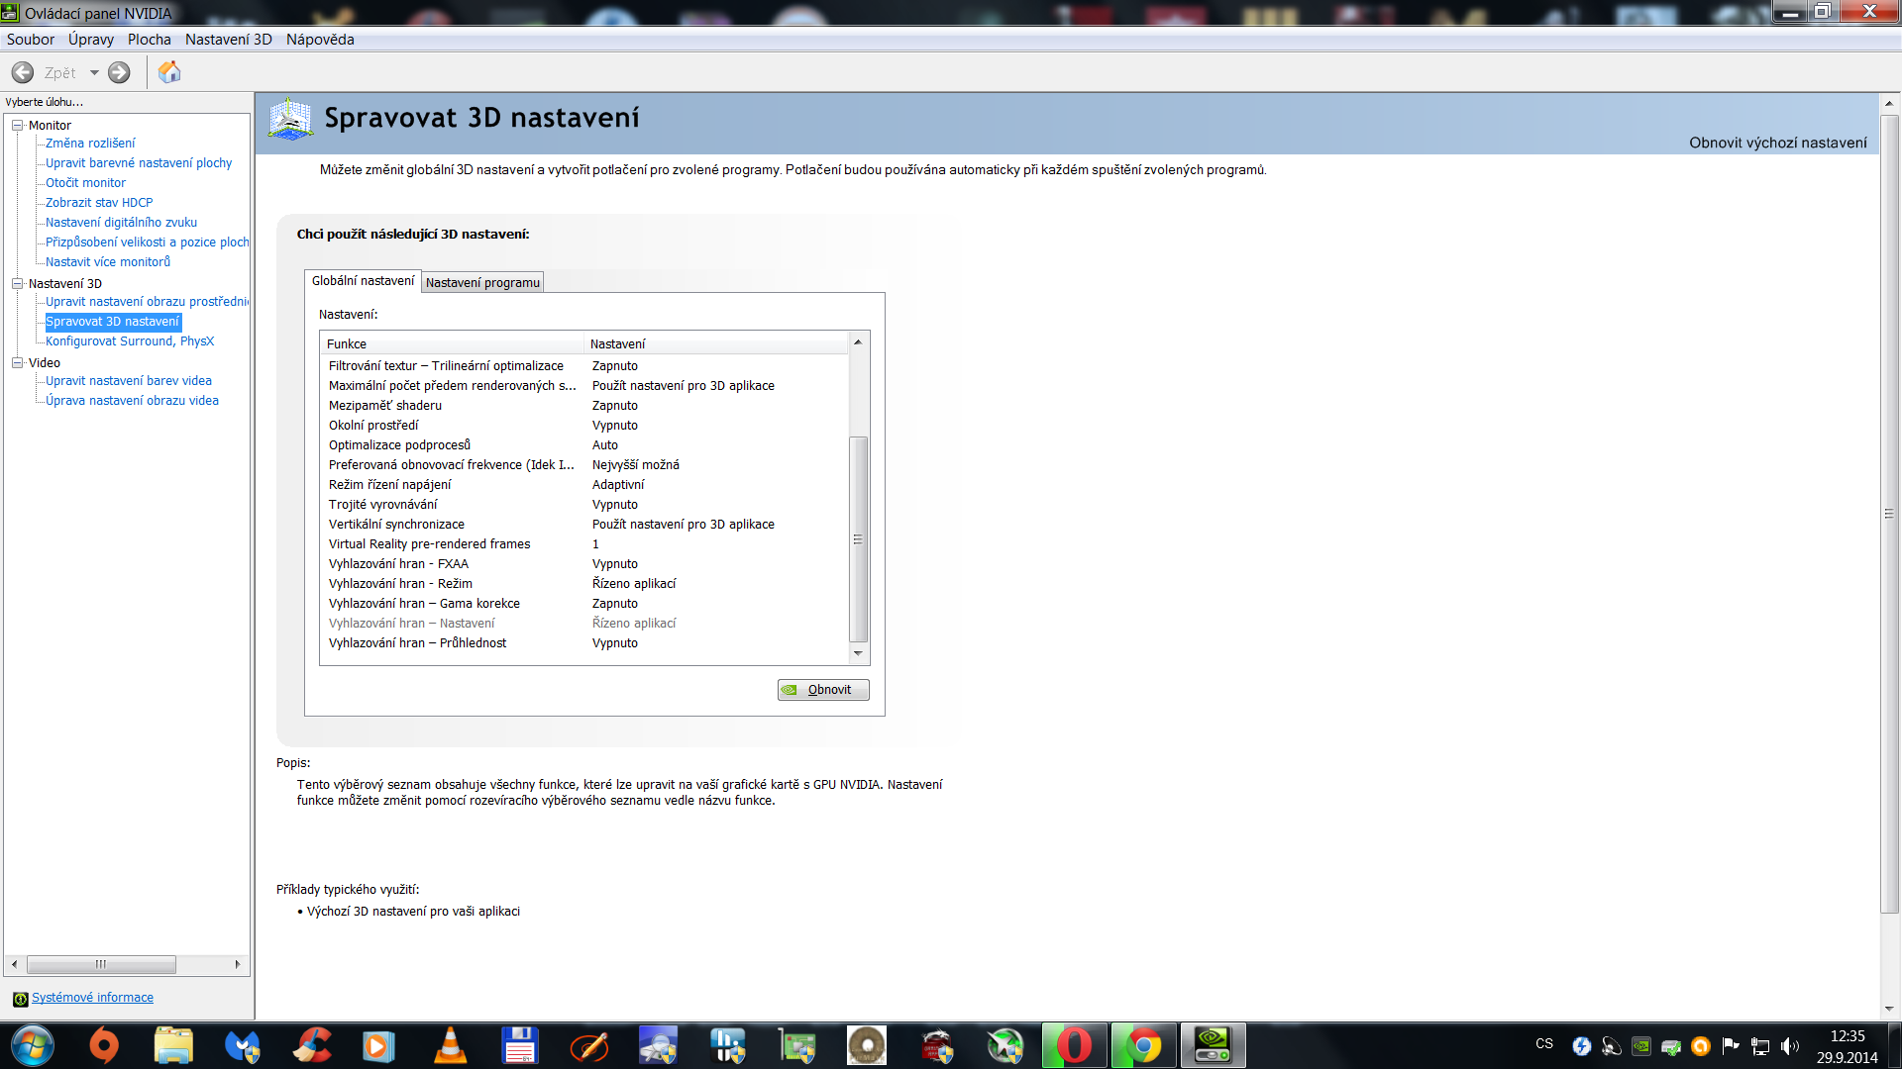Select Vertikální synchronizace setting row
The width and height of the screenshot is (1902, 1069).
pyautogui.click(x=584, y=525)
